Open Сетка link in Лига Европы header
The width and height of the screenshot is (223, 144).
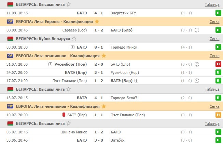[x=214, y=22]
